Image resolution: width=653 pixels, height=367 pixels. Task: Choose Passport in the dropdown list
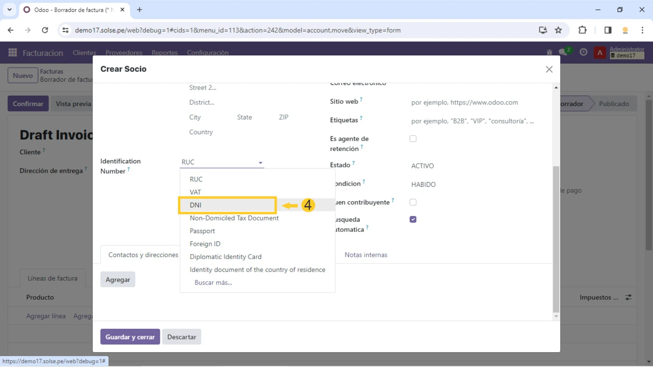pos(202,231)
